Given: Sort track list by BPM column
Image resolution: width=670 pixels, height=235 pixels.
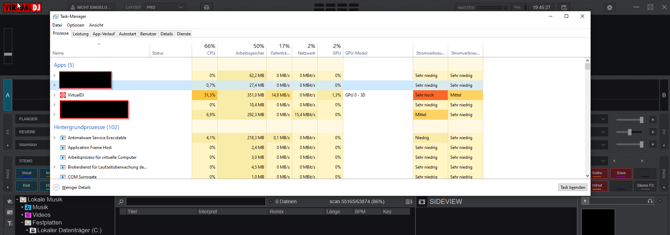Looking at the screenshot, I should coord(367,212).
